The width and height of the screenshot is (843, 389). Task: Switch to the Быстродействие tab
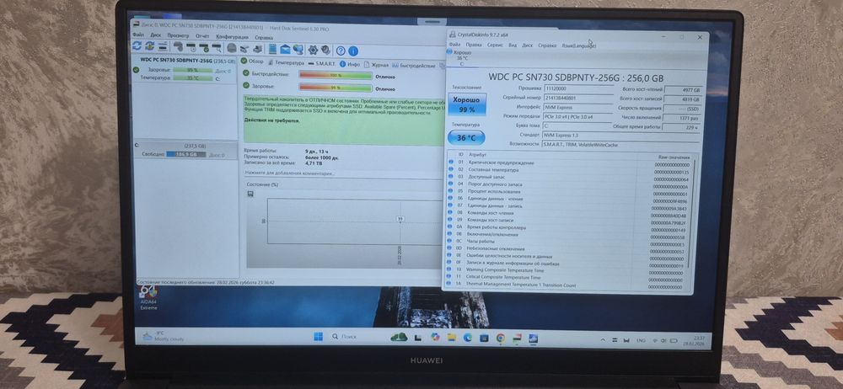(414, 65)
